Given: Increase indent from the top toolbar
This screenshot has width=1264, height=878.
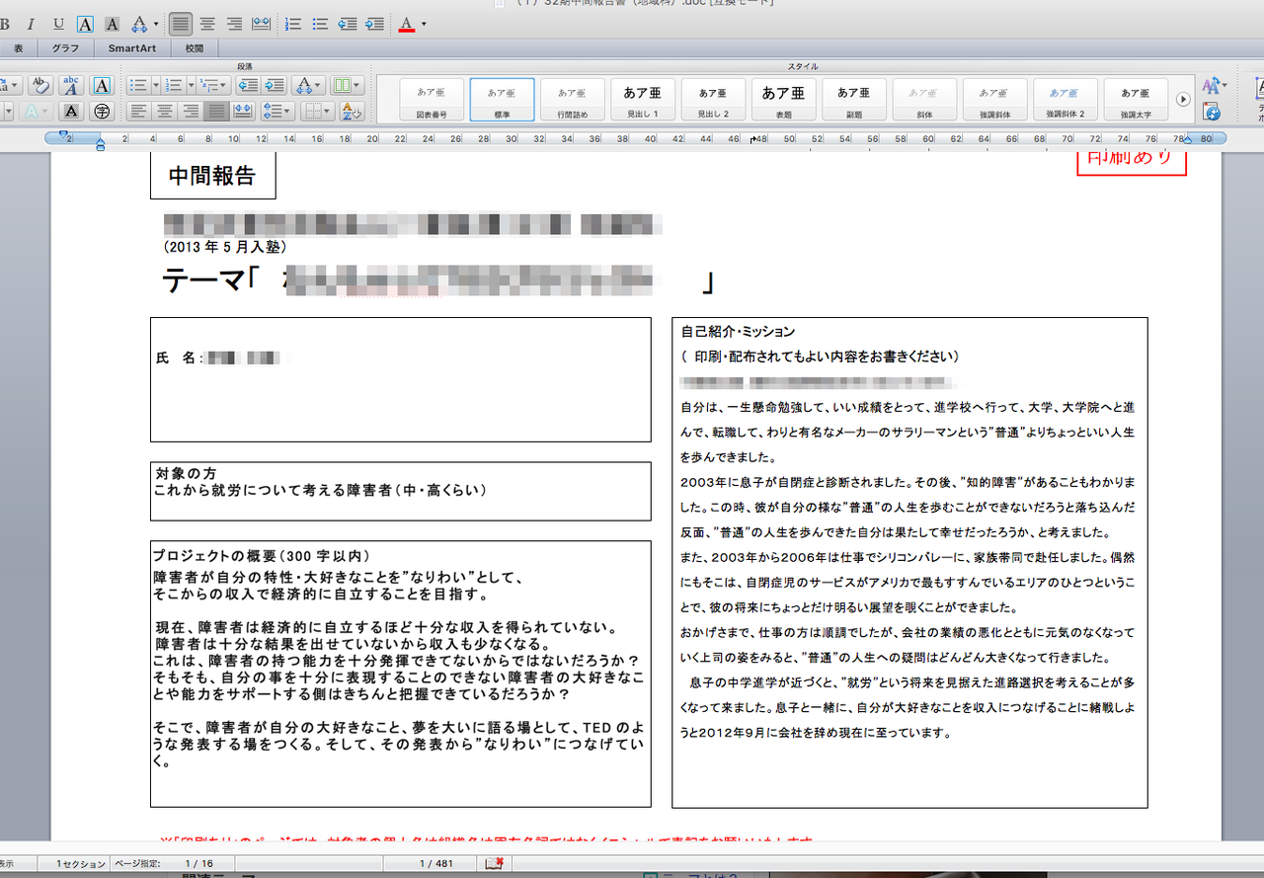Looking at the screenshot, I should (x=373, y=24).
